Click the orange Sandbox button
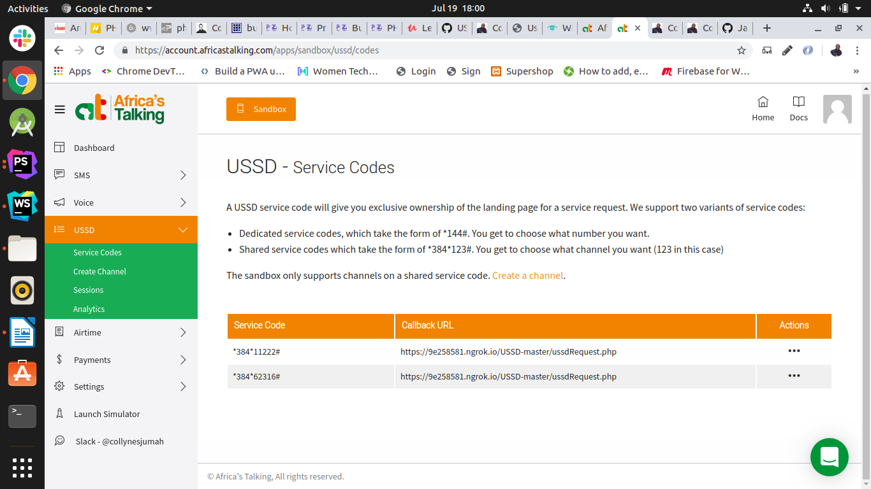The width and height of the screenshot is (871, 489). coord(261,109)
